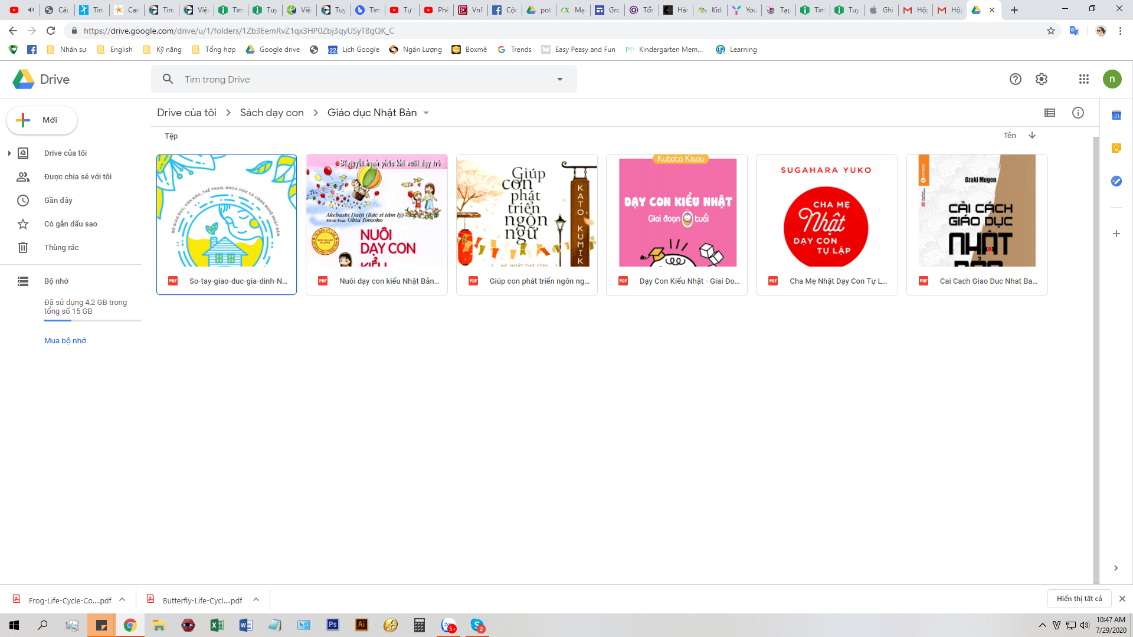Bookmark this page with the star icon
Viewport: 1133px width, 637px height.
[1051, 31]
